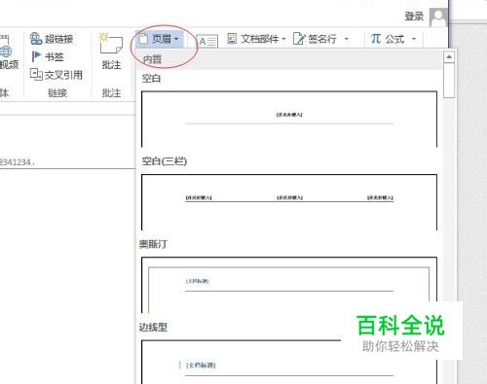Click the signature line 签名行 icon
Screen dimensions: 487x384
pyautogui.click(x=299, y=39)
